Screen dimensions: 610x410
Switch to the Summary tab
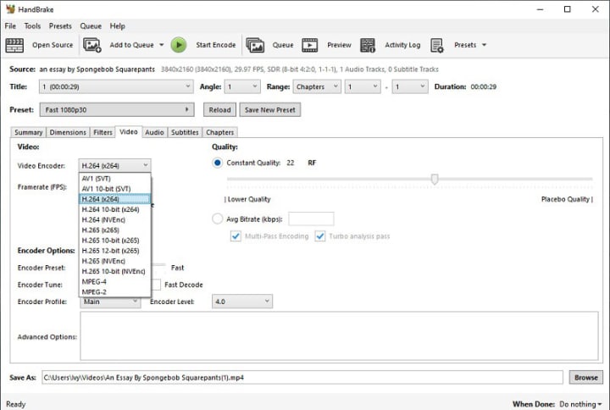pyautogui.click(x=29, y=132)
